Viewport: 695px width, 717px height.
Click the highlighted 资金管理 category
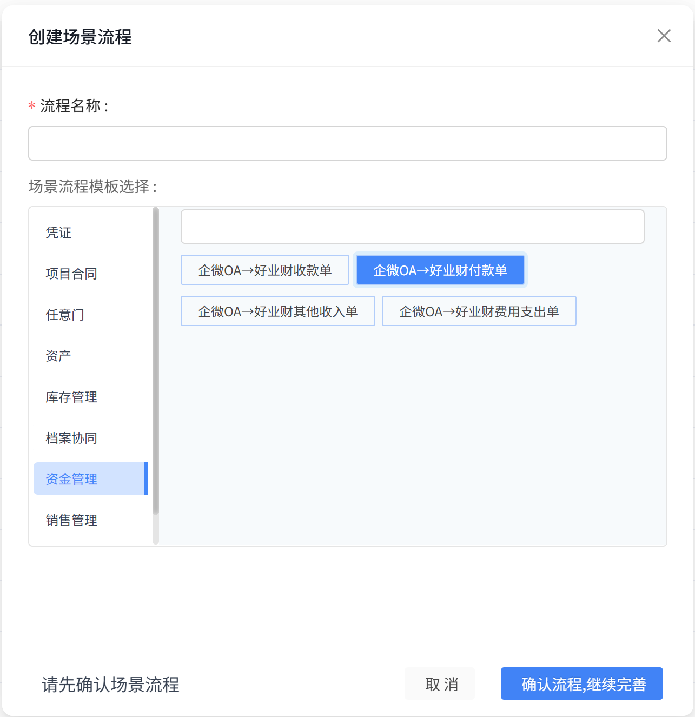pyautogui.click(x=71, y=479)
